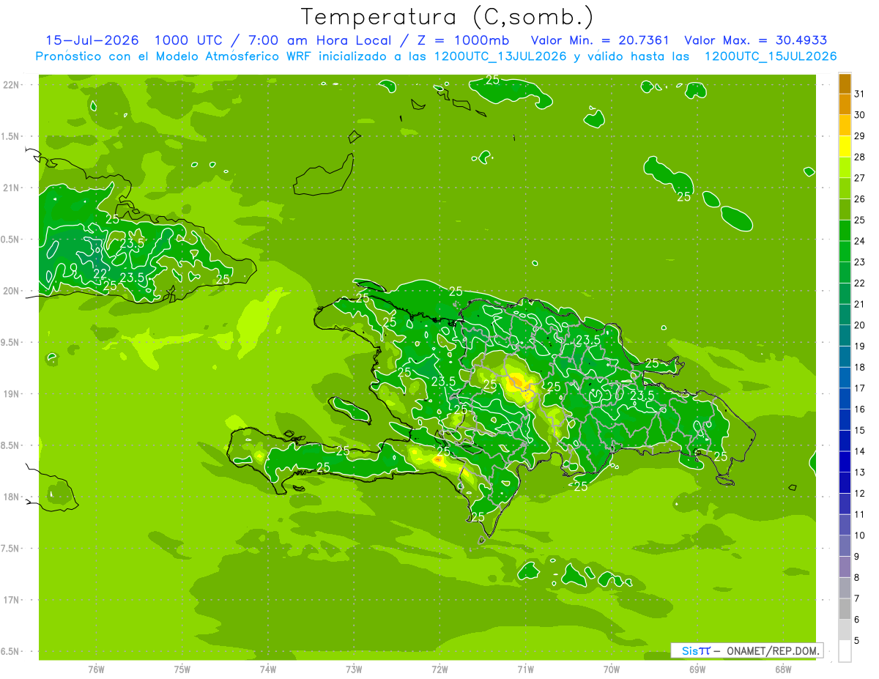Viewport: 879px width, 679px height.
Task: Click the "71W" longitude axis label
Action: [525, 669]
